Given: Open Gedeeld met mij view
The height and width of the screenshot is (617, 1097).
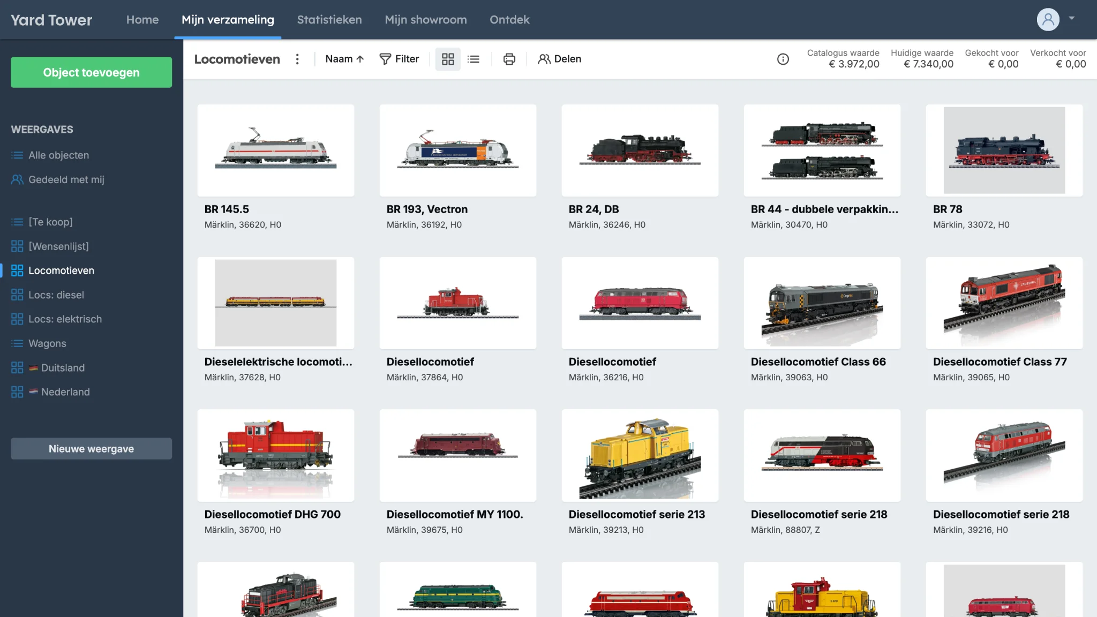Looking at the screenshot, I should point(66,180).
